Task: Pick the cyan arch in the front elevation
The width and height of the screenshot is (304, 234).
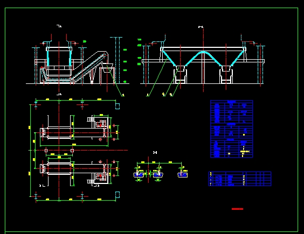Action: 203,58
